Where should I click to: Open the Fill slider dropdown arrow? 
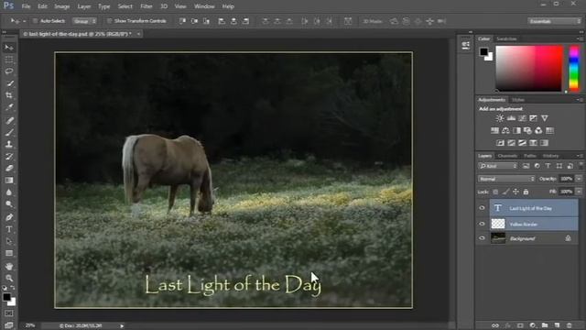579,192
